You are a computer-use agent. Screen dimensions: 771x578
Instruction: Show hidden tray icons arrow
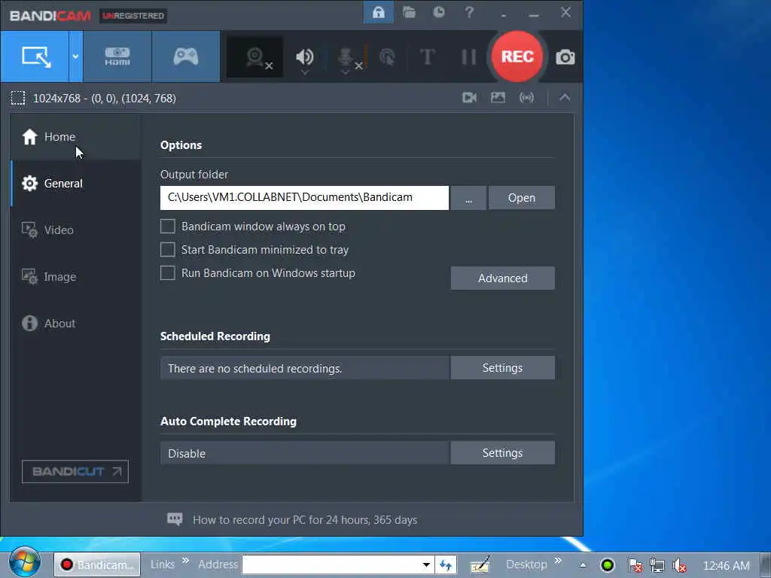(x=583, y=565)
